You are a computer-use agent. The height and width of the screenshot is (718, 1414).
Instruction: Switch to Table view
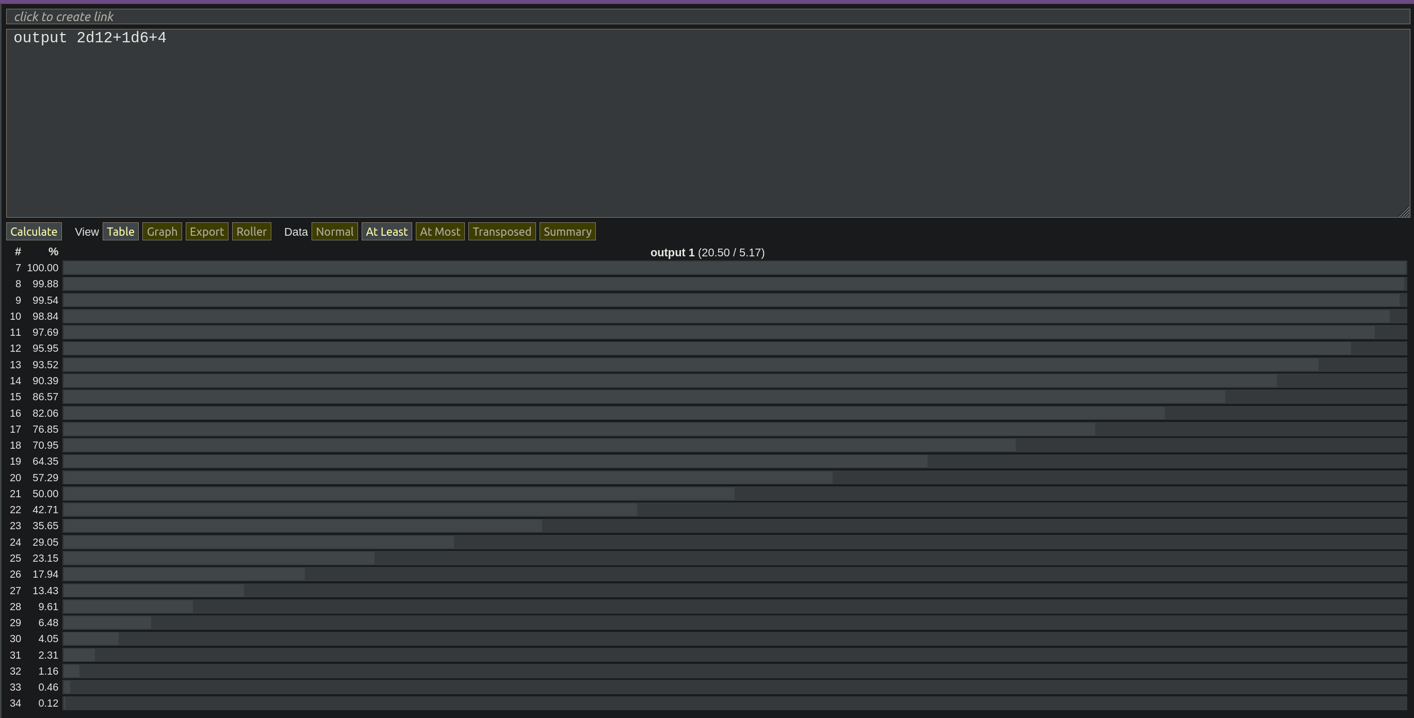[x=120, y=232]
